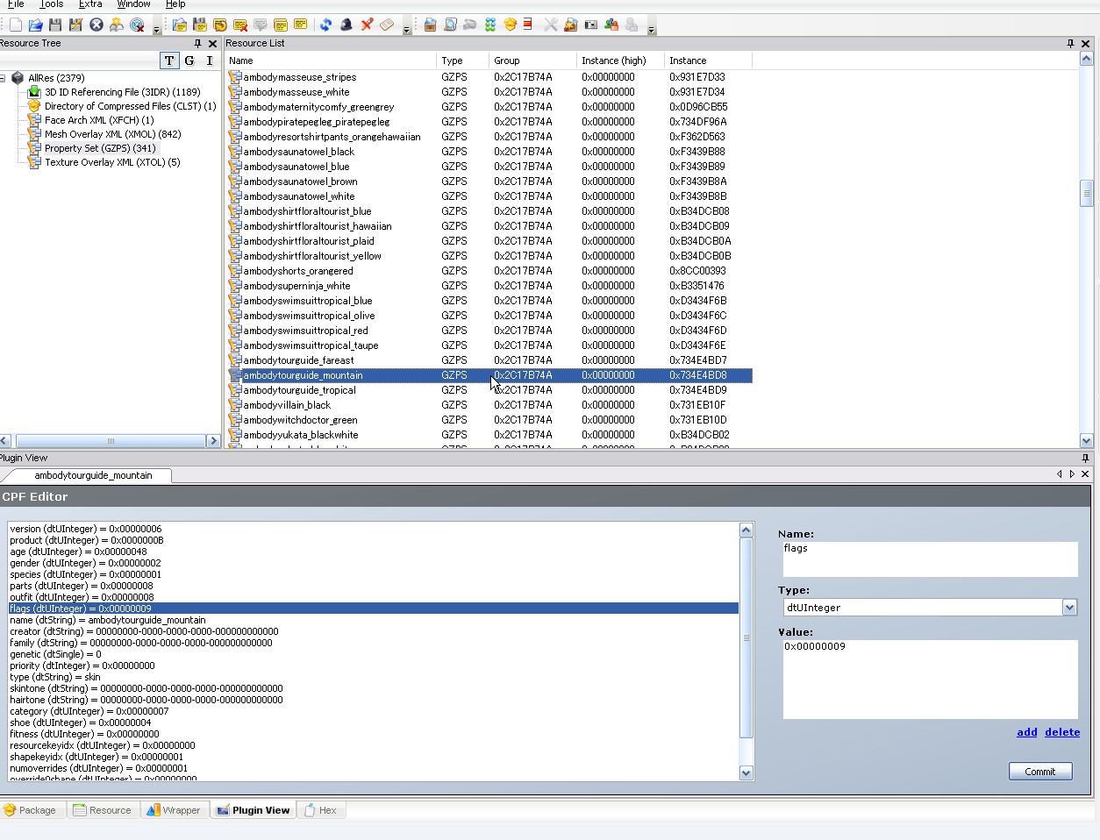1100x840 pixels.
Task: Click the Resource Tree horizontal scrollbar
Action: pos(110,440)
